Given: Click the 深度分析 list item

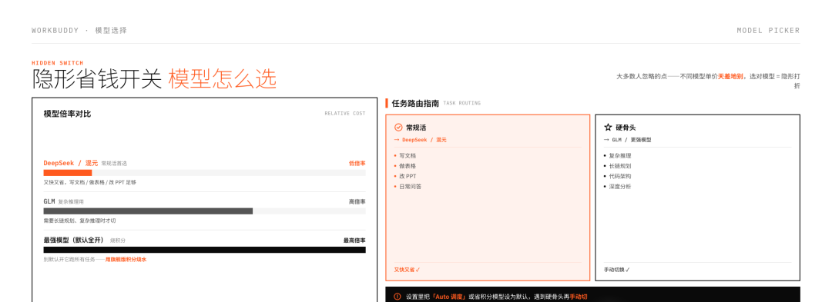Looking at the screenshot, I should [x=619, y=187].
